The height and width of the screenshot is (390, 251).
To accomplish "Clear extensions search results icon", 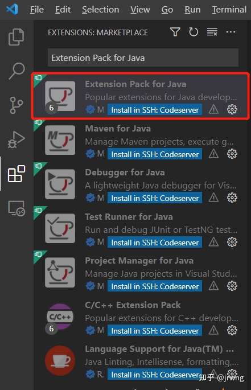I will (212, 32).
